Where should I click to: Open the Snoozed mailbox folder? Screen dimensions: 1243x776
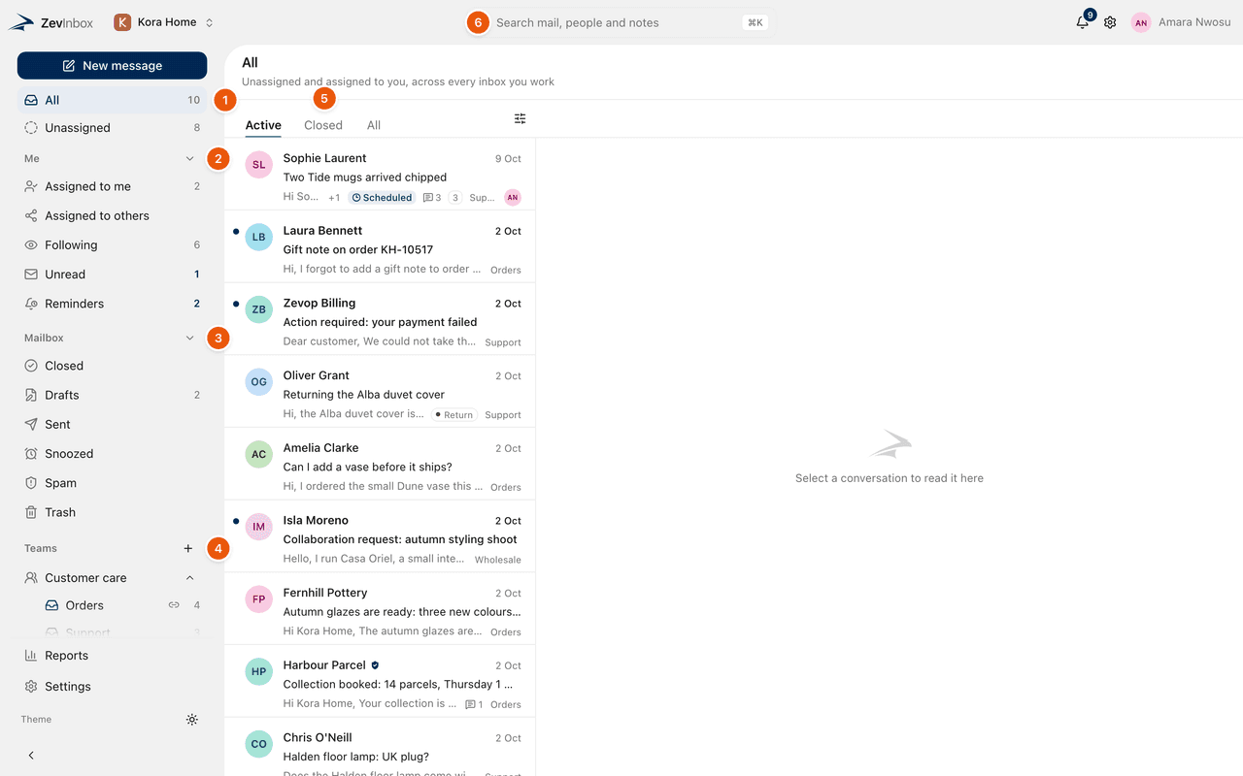[112, 454]
